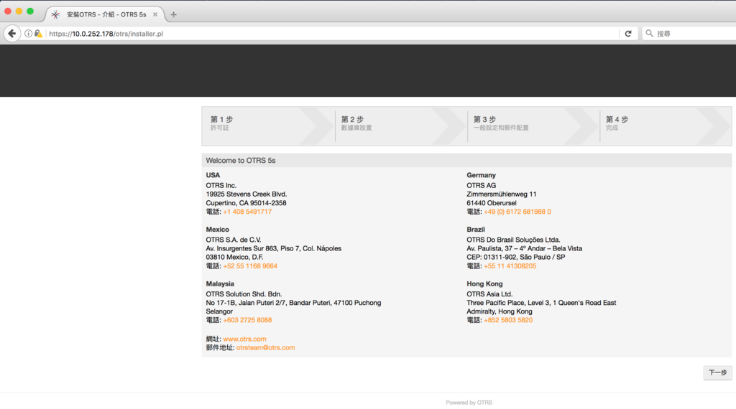Click the Hong Kong heading
This screenshot has height=409, width=736.
coord(484,284)
